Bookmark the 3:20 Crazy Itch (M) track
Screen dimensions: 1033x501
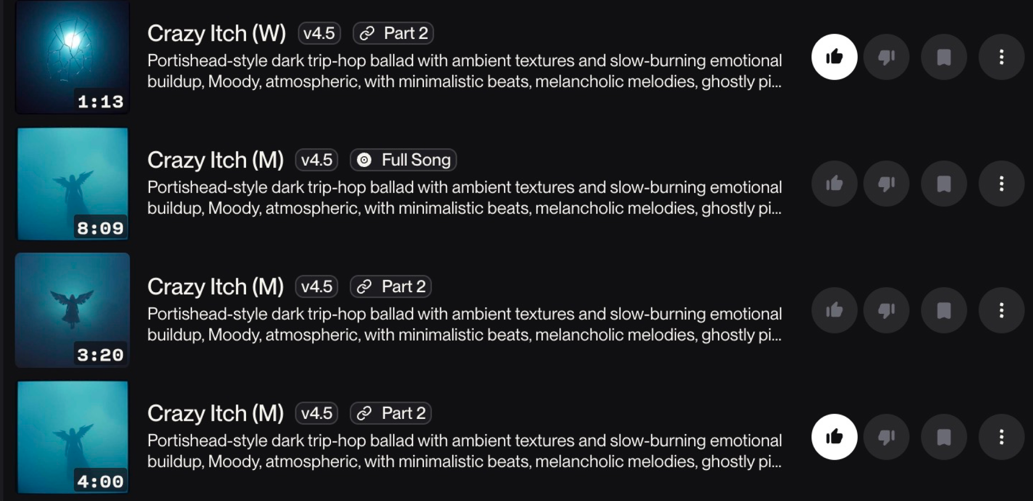click(x=944, y=310)
